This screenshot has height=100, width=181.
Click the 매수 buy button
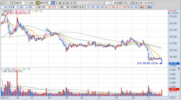coord(142,7)
